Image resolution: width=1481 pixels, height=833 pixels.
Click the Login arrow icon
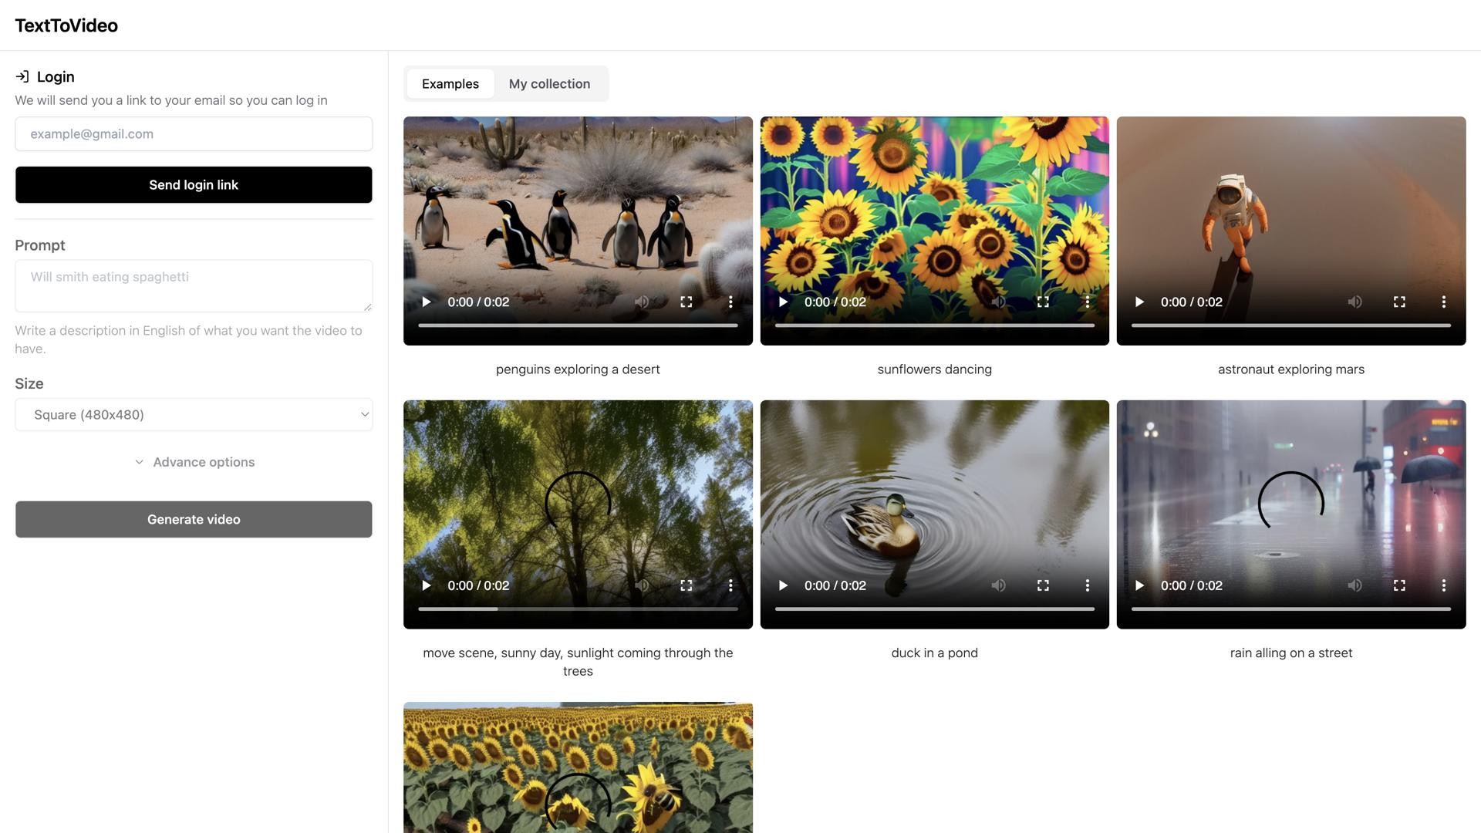pos(22,76)
